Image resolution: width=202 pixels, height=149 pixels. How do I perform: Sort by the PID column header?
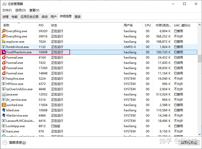(x=43, y=25)
